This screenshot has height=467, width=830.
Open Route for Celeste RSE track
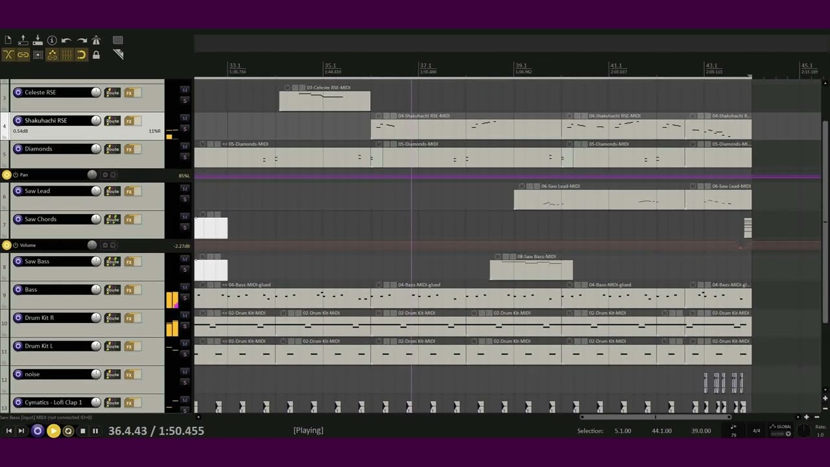pyautogui.click(x=112, y=93)
